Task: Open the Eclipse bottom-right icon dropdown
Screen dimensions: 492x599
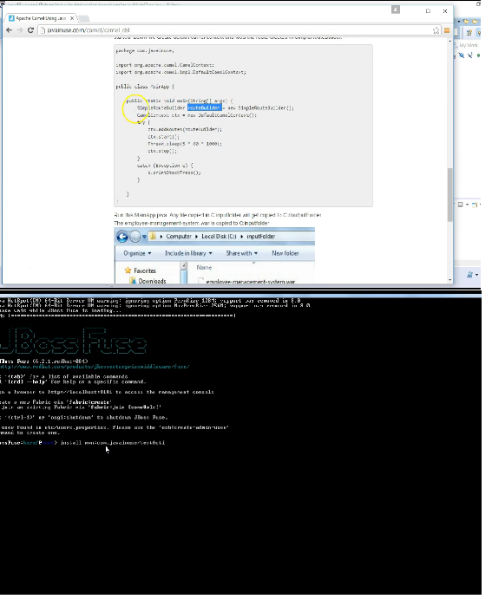Action: [477, 276]
